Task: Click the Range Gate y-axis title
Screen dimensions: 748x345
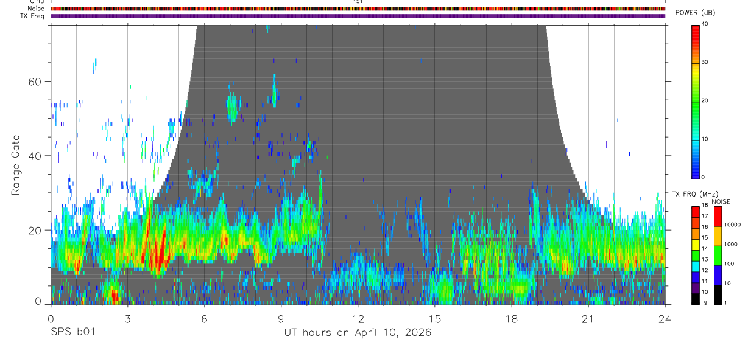Action: tap(16, 165)
